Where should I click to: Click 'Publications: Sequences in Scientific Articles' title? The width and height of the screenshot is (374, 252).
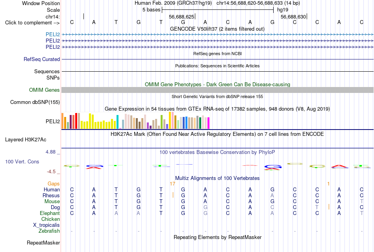point(217,66)
